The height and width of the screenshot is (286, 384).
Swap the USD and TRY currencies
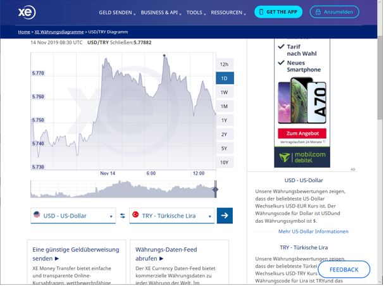(x=123, y=216)
